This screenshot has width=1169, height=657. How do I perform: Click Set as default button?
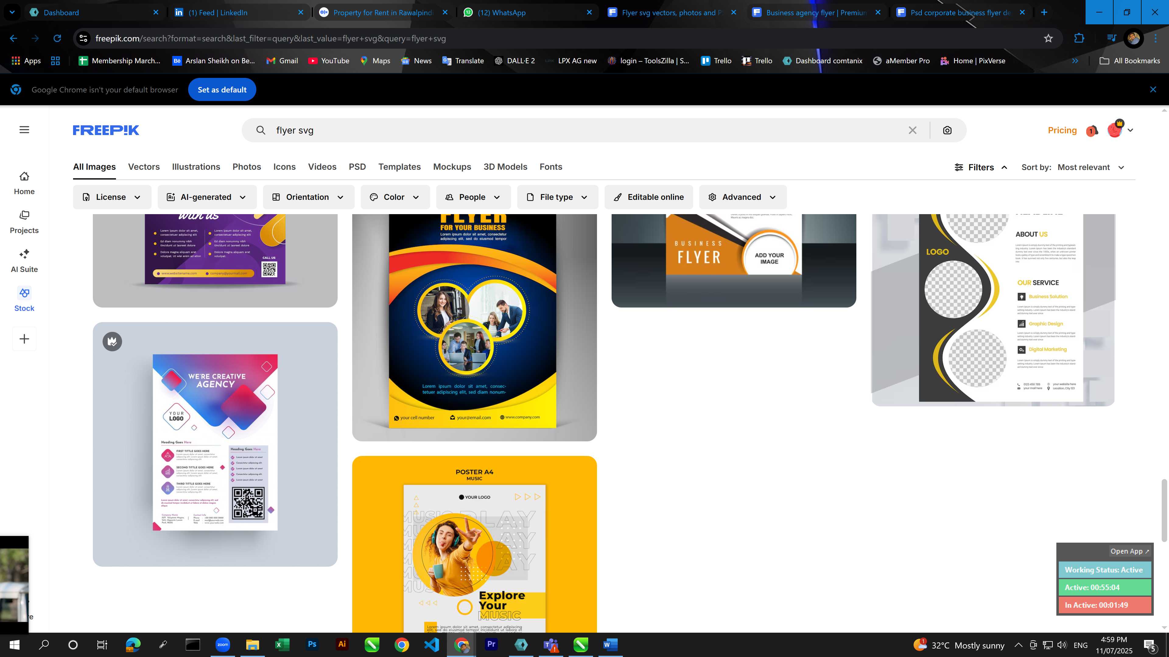222,90
